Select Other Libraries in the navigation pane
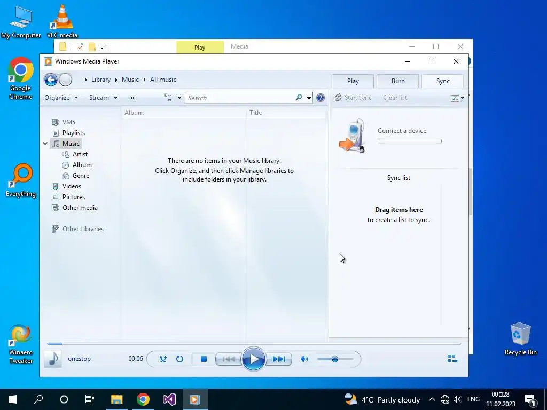This screenshot has width=547, height=410. [x=78, y=229]
